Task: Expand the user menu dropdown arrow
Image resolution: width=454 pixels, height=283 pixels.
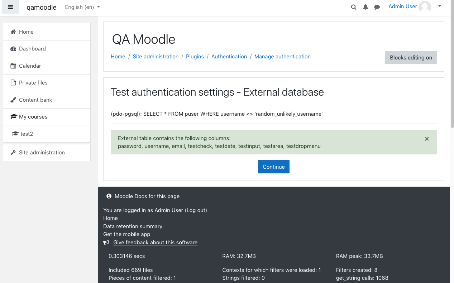Action: point(440,6)
